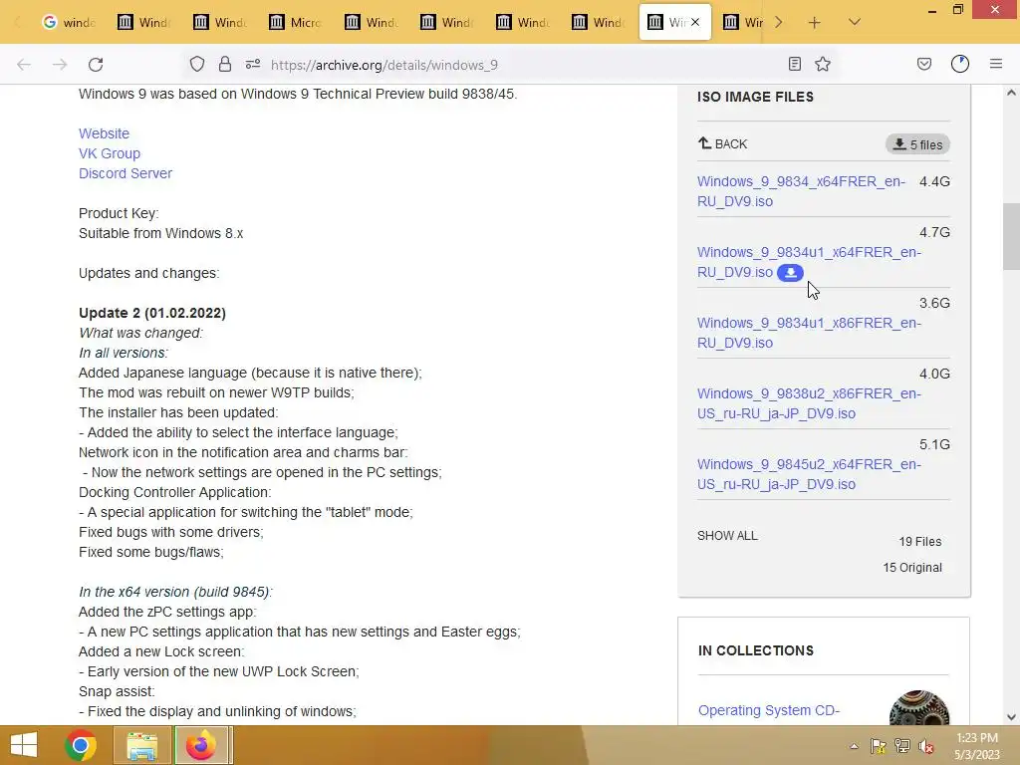
Task: Open the tracking protection shield icon
Action: 197,64
